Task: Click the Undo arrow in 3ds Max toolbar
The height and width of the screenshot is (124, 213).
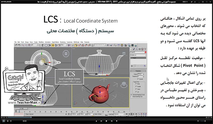Action: coord(16,45)
